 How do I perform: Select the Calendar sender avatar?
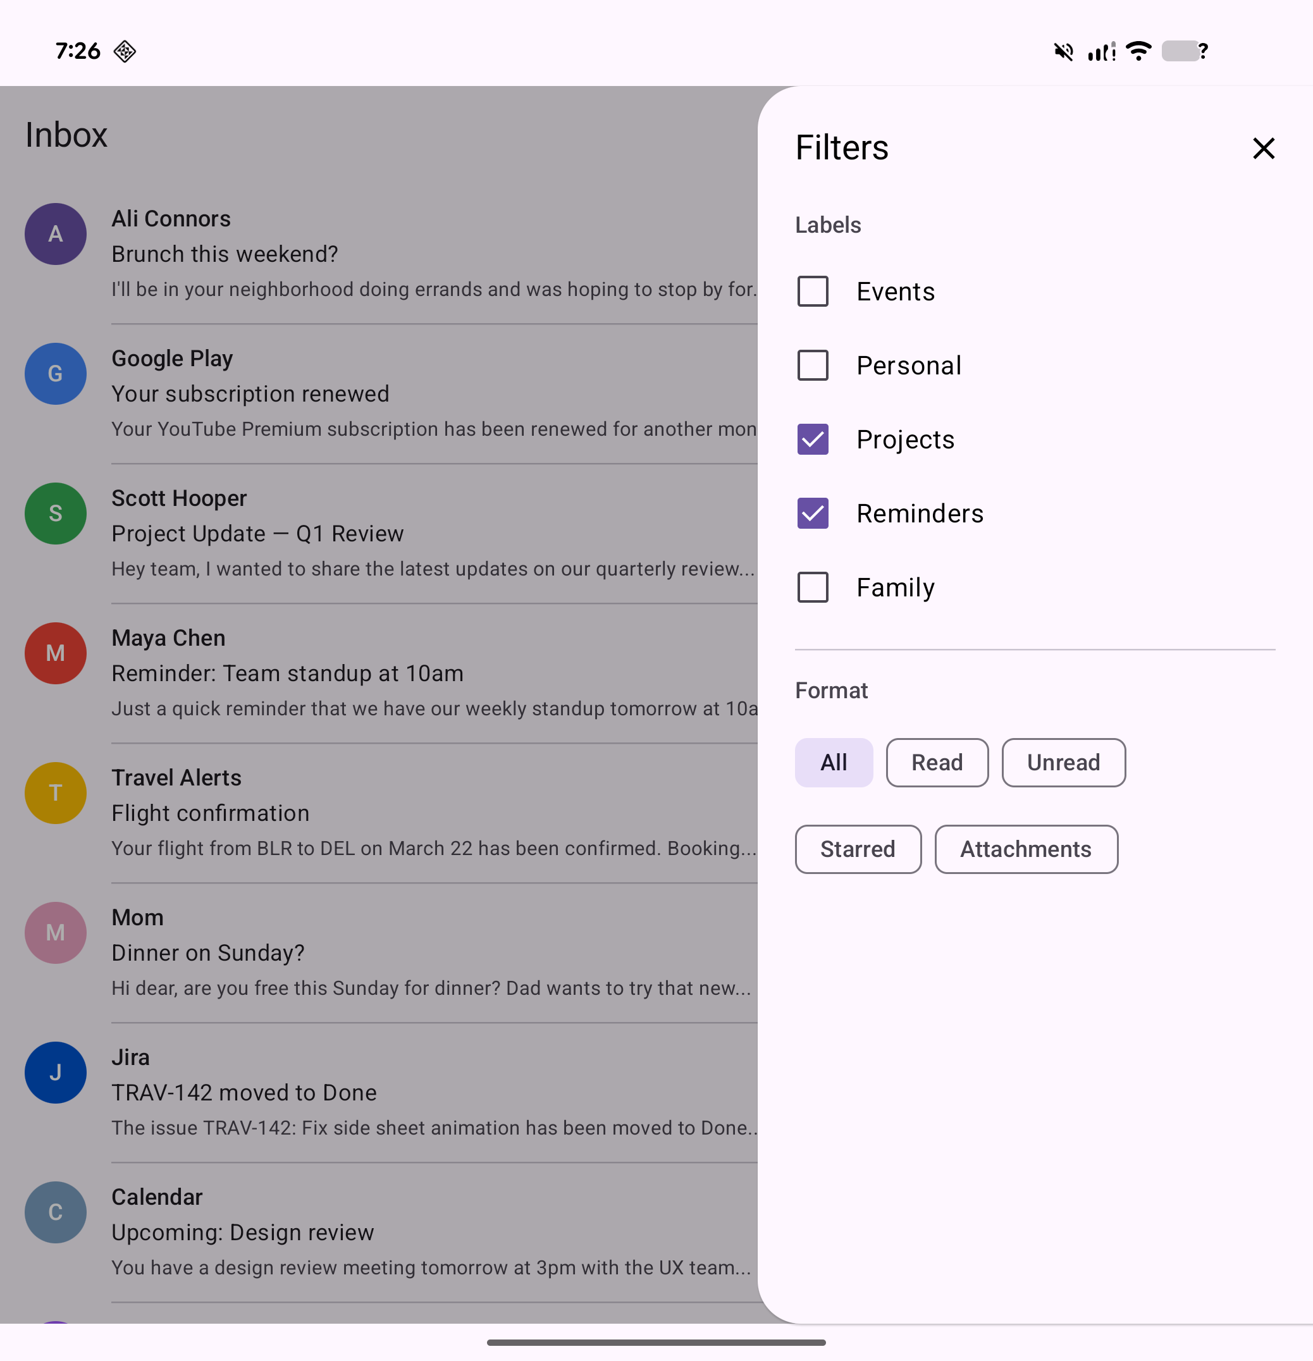(x=56, y=1212)
